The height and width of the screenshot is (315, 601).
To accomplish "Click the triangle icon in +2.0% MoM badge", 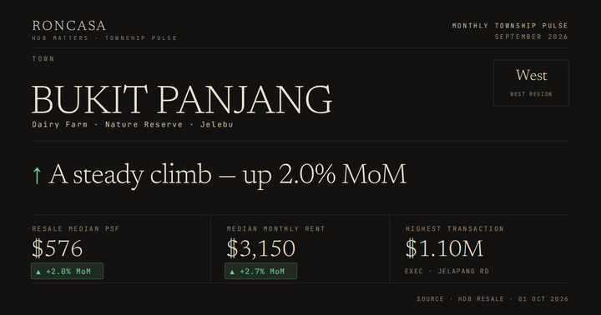I will point(38,272).
